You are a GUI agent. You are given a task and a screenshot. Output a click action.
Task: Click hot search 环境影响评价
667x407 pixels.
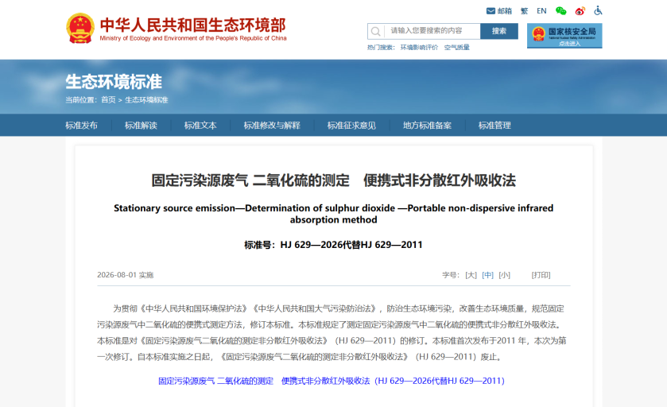(419, 47)
